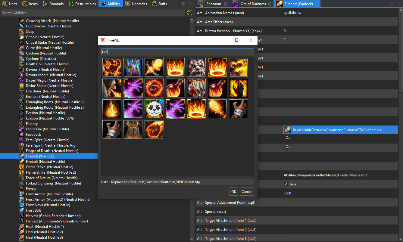Click the Frost Bolt ability icon in list
Viewport: 403px width, 242px height.
point(22,210)
